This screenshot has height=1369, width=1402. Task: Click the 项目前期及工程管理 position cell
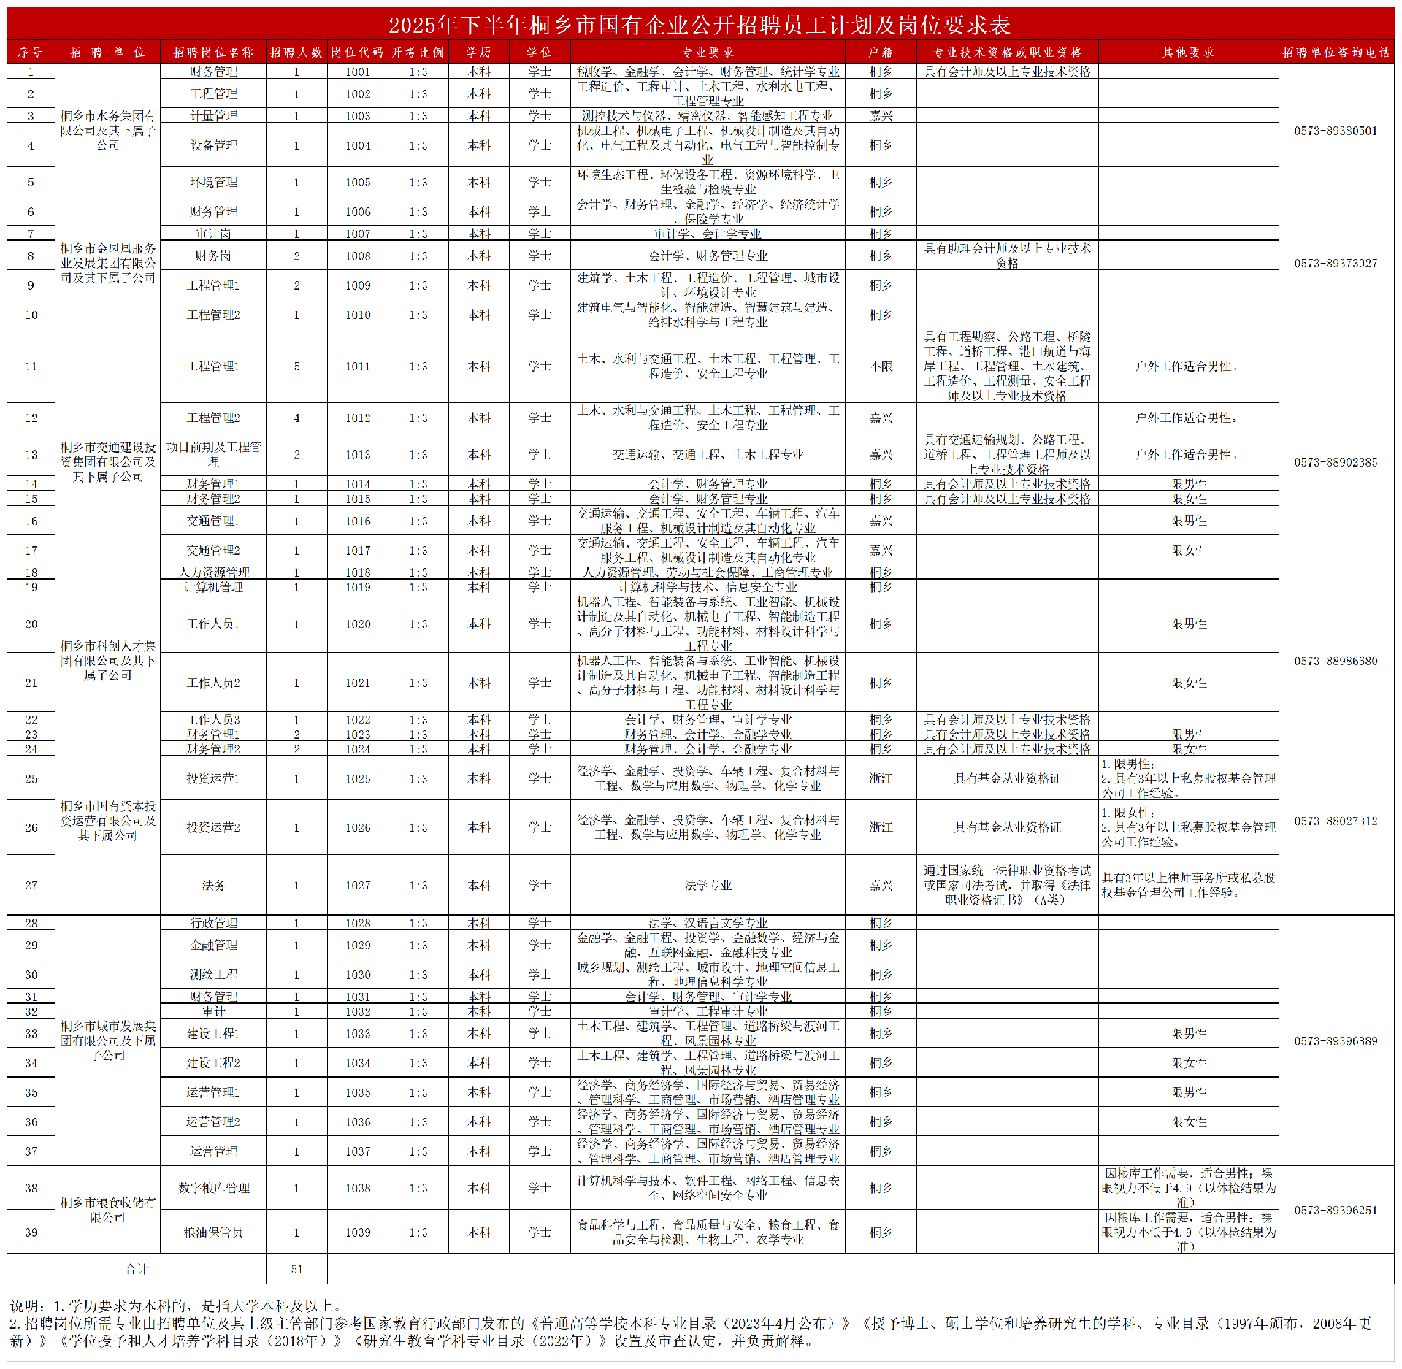point(213,454)
